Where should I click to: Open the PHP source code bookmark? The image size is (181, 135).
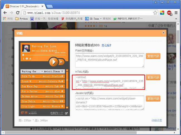128,19
